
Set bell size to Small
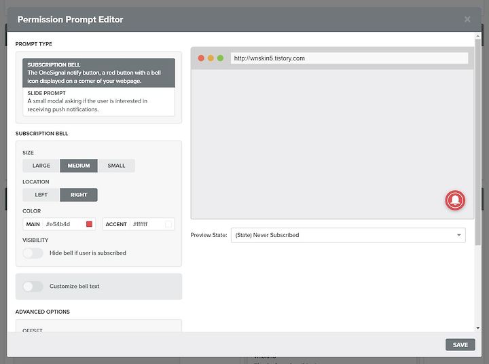click(x=116, y=166)
